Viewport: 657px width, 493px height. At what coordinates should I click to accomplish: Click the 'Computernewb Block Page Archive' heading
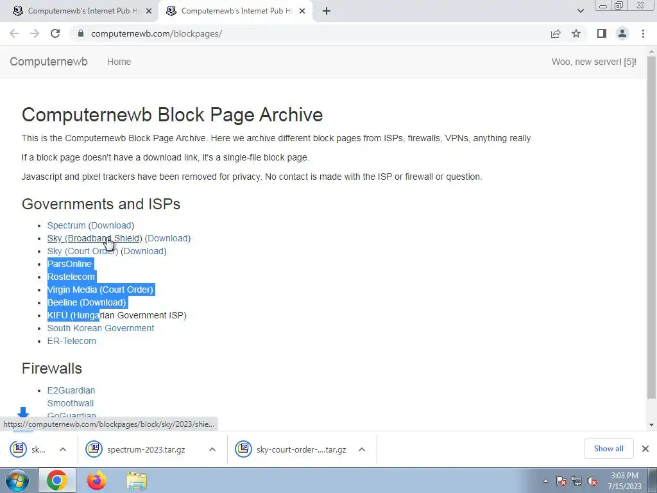(172, 114)
